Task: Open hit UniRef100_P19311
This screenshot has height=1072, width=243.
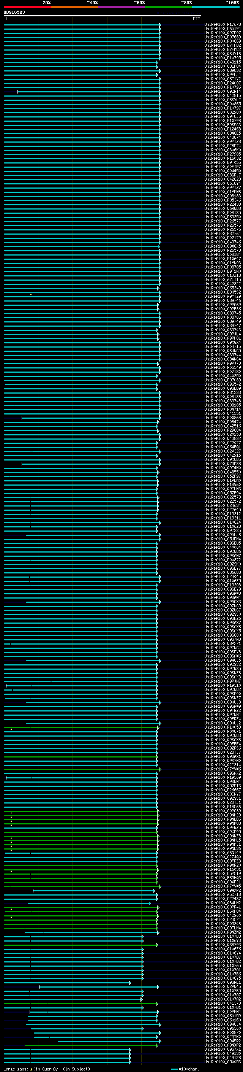Action: [x=222, y=518]
